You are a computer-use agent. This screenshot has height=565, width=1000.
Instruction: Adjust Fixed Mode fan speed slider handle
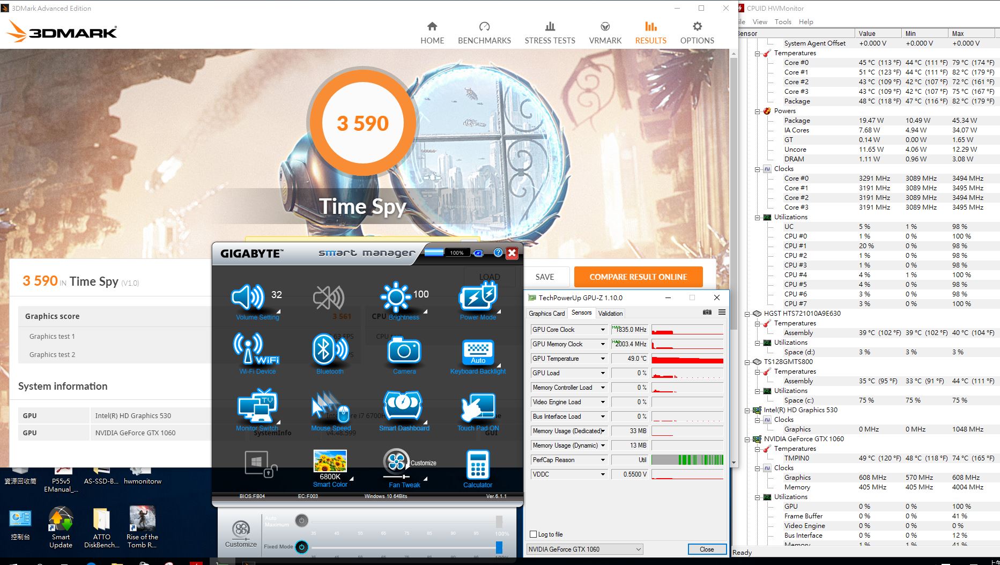coord(499,547)
